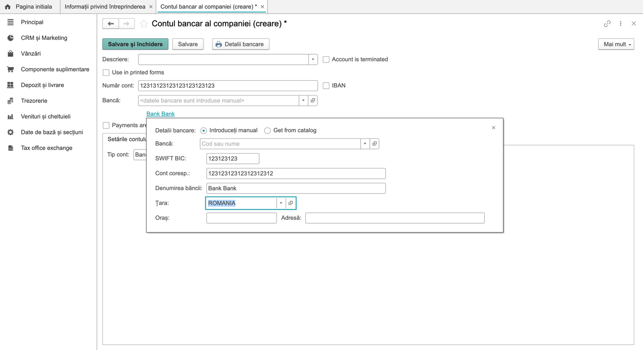Expand the Țara country dropdown arrow
Viewport: 643px width, 350px height.
point(281,203)
